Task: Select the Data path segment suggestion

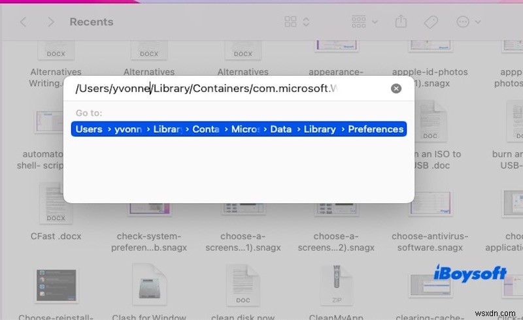Action: 281,129
